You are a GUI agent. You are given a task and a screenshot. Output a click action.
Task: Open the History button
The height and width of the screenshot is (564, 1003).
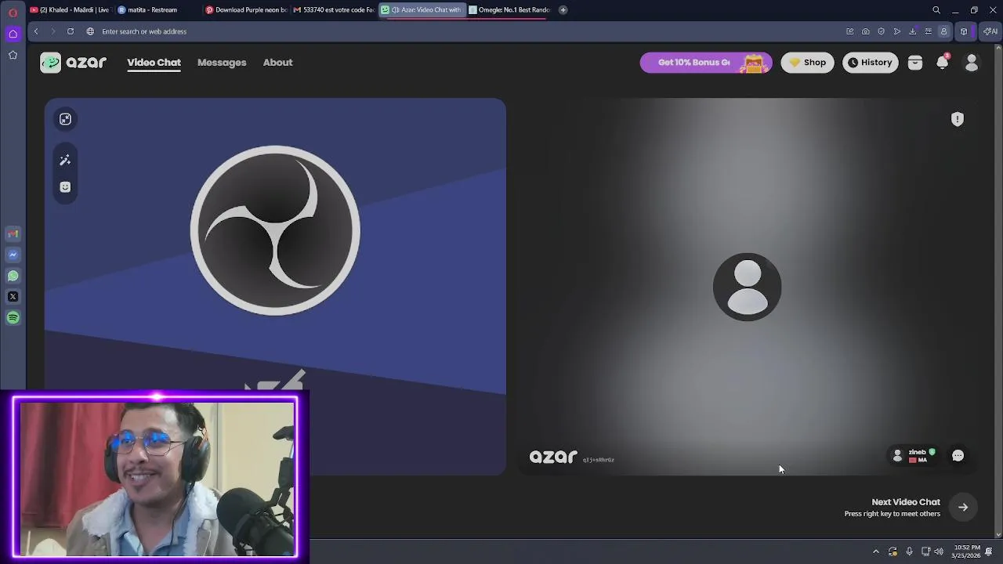[870, 63]
